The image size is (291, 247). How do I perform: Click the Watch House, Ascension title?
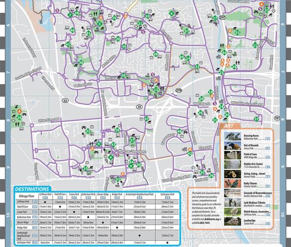click(x=257, y=212)
